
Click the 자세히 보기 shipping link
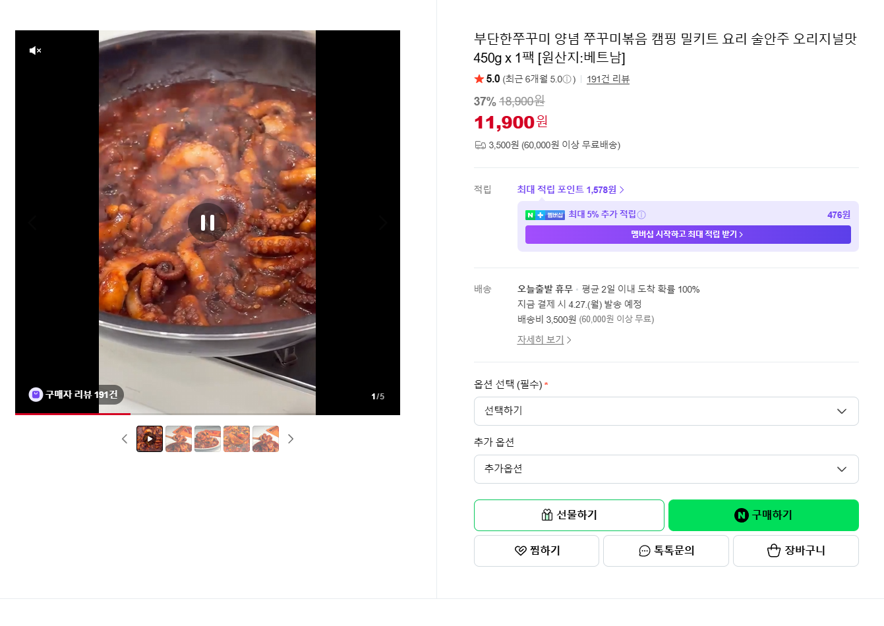coord(541,340)
